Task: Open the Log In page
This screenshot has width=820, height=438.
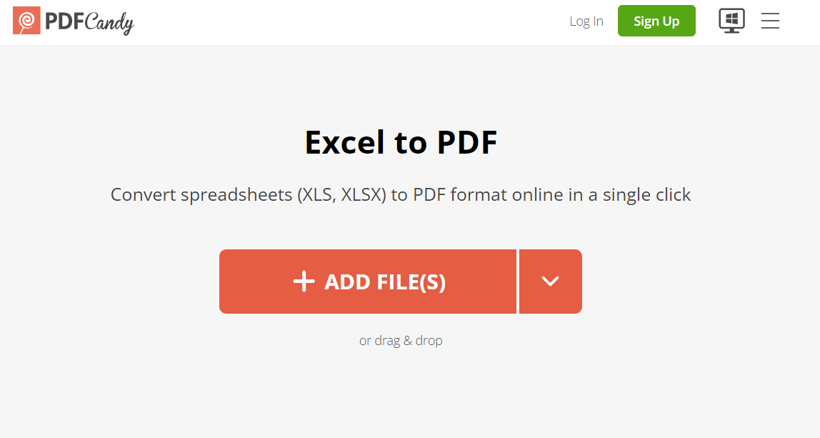Action: [586, 21]
